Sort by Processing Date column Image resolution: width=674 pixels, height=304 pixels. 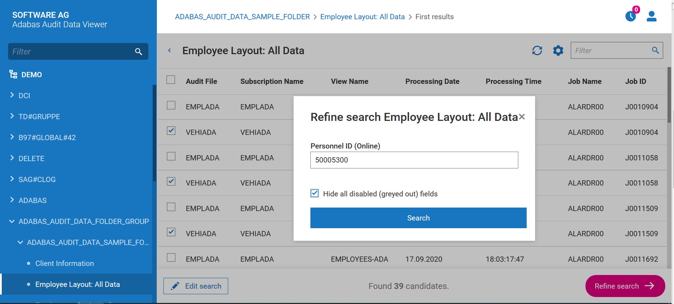(432, 81)
